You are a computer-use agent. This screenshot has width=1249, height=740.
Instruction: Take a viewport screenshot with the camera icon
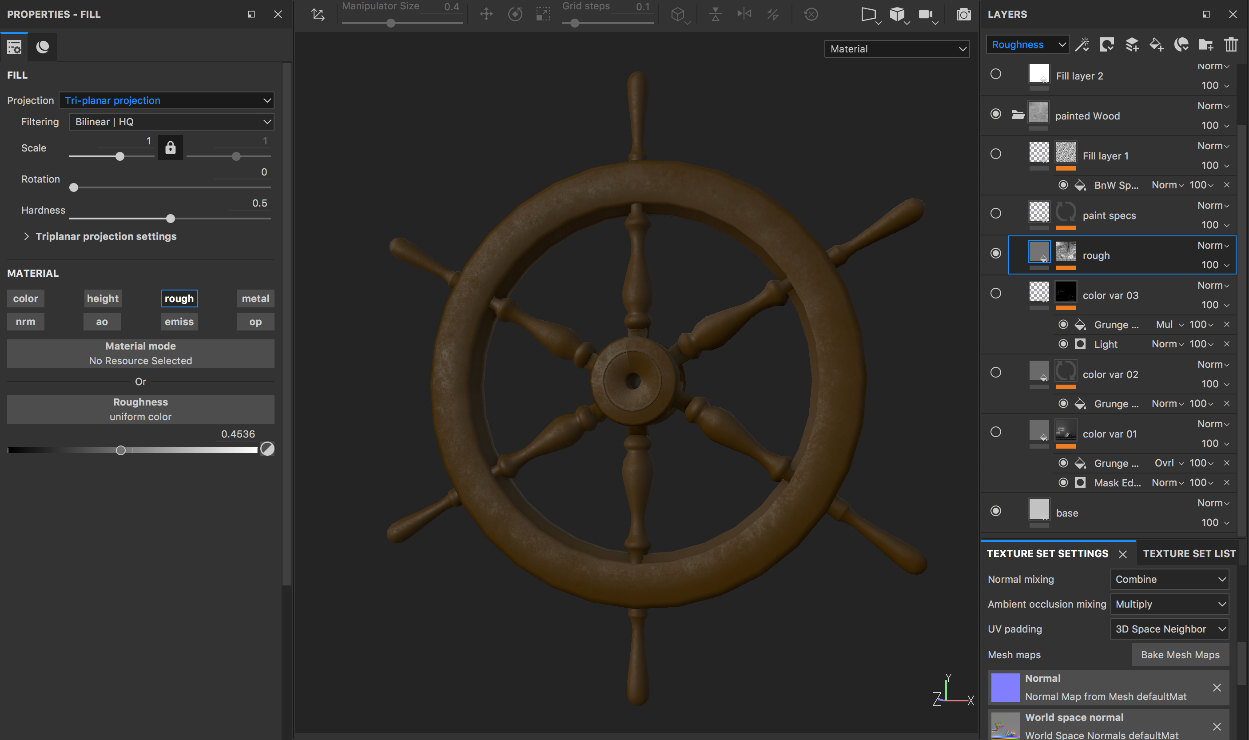coord(963,15)
